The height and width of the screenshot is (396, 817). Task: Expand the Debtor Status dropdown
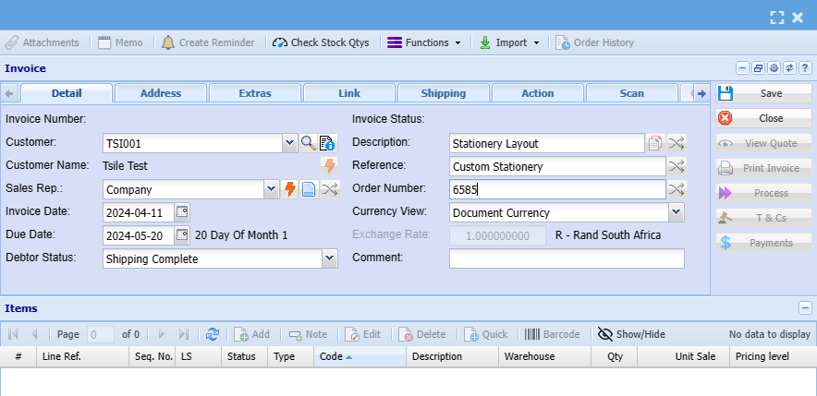[330, 259]
